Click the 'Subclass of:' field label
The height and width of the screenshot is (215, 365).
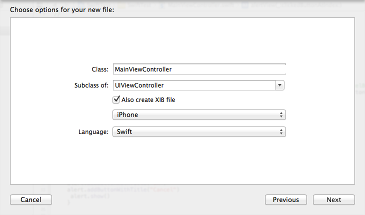(91, 85)
